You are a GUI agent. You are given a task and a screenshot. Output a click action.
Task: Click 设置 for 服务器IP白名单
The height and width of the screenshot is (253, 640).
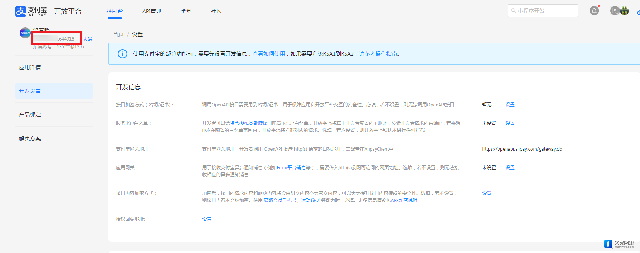[x=510, y=123]
